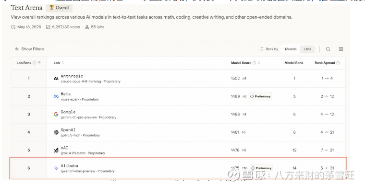Screen dimensions: 365x186
Task: Open the xAI lab entry
Action: tap(64, 148)
